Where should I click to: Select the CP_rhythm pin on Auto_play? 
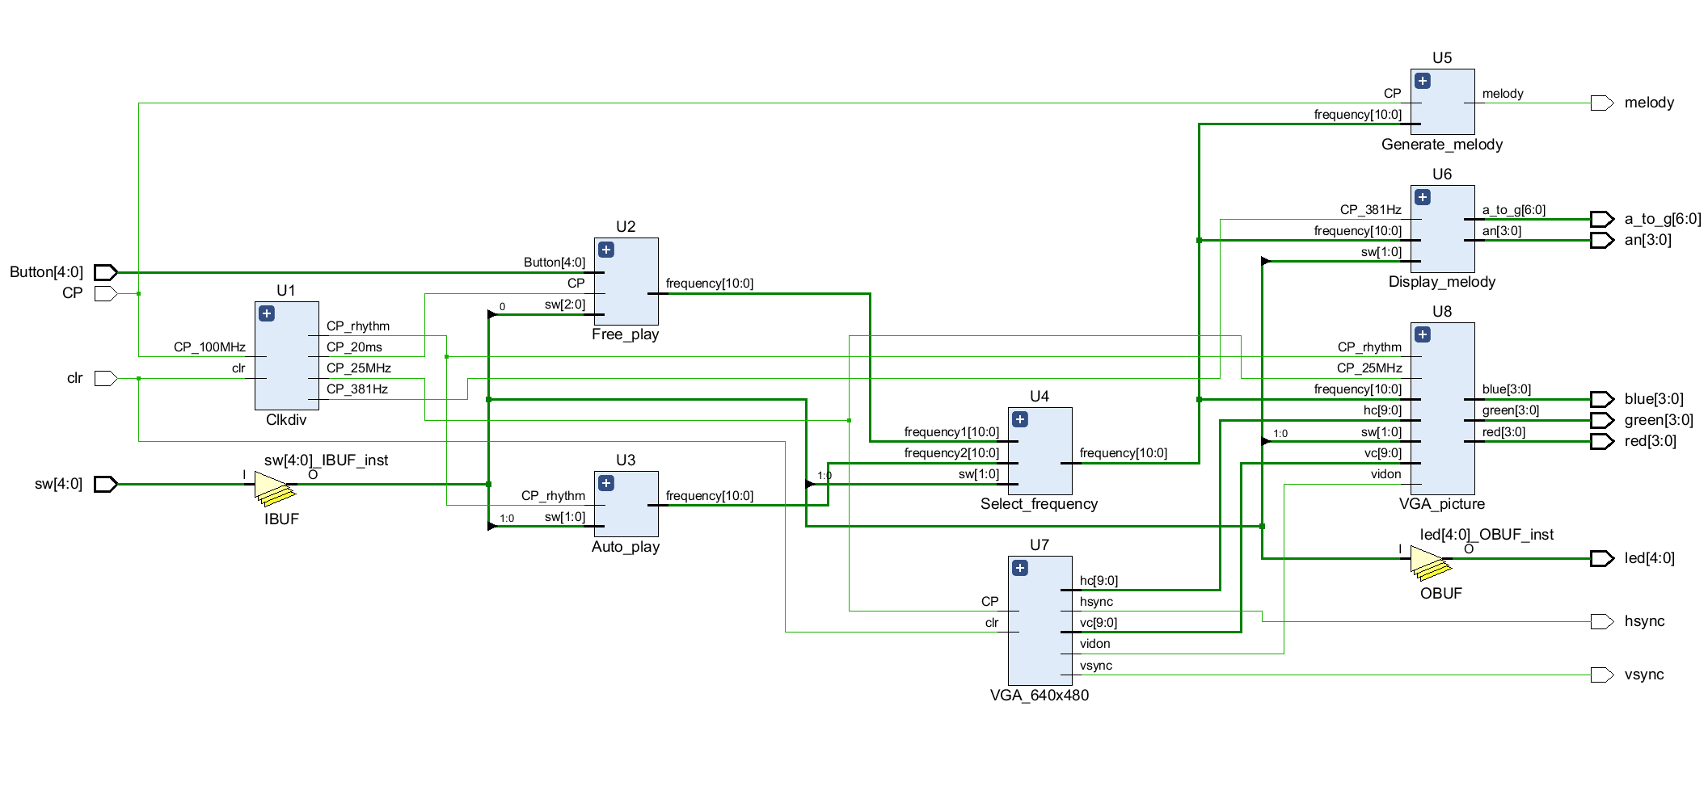tap(554, 496)
